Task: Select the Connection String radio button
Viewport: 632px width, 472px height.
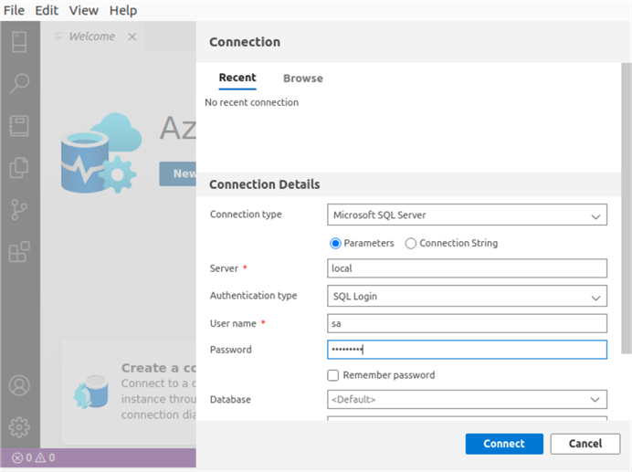Action: point(411,244)
